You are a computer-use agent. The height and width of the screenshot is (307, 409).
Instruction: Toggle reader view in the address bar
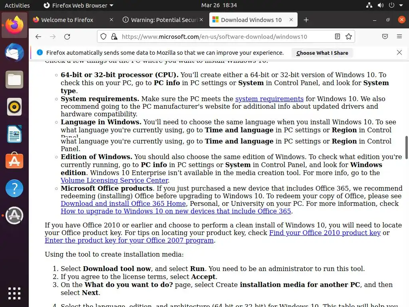coord(337,36)
